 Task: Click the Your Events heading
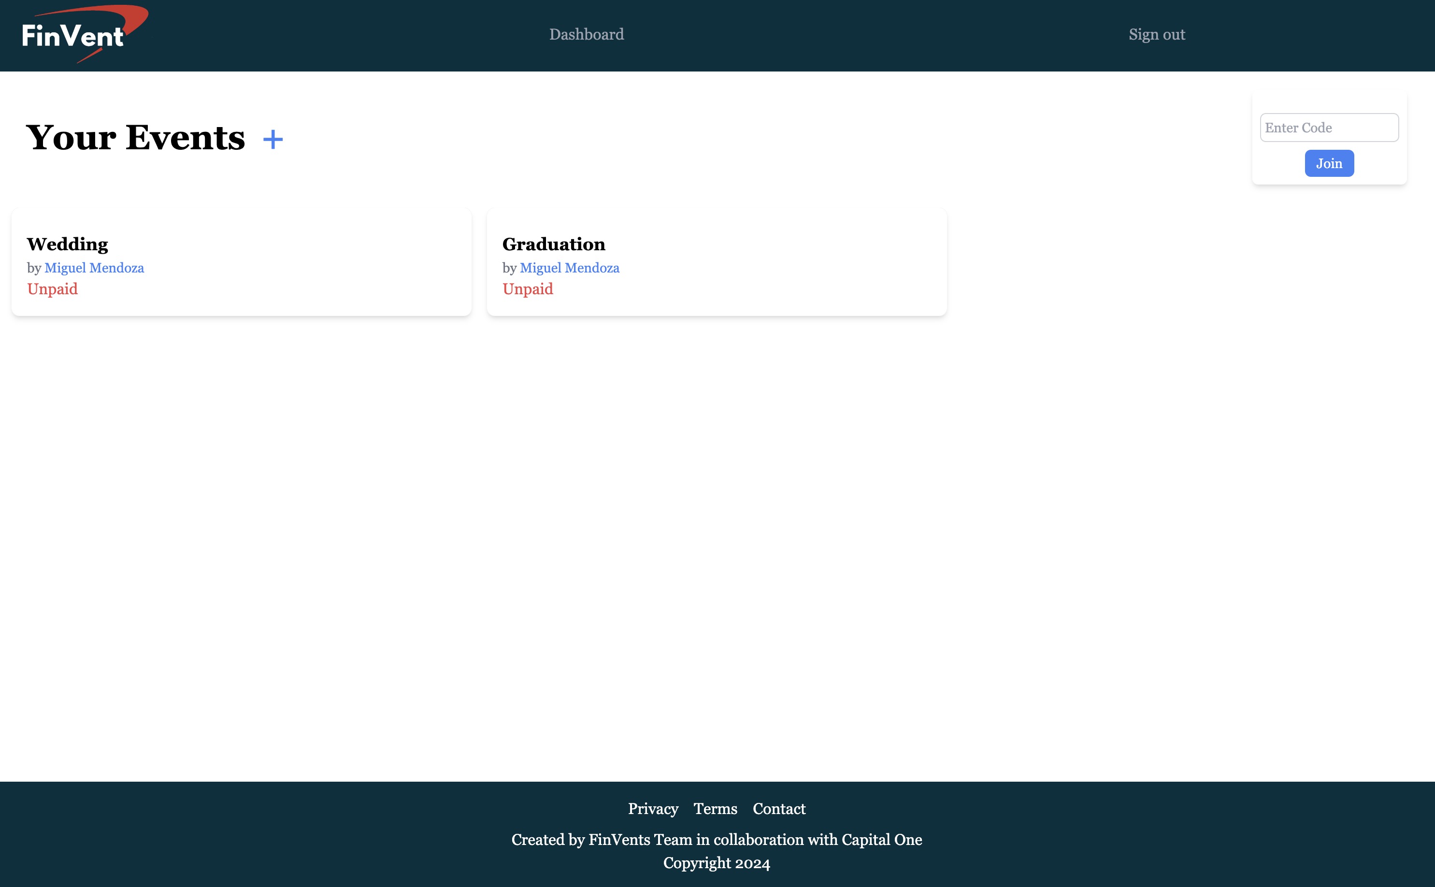point(135,138)
